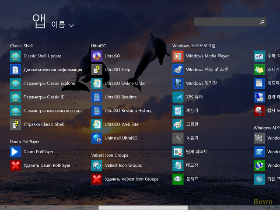Open 문자표 character map icon

178,179
